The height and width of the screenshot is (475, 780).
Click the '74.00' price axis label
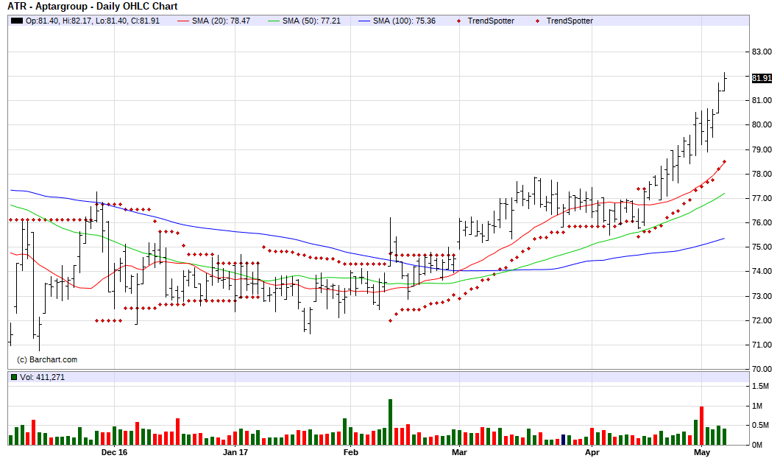point(762,271)
